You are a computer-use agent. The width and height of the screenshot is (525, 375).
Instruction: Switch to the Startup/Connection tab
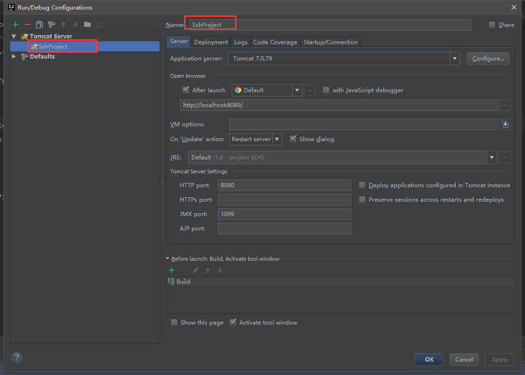point(330,42)
